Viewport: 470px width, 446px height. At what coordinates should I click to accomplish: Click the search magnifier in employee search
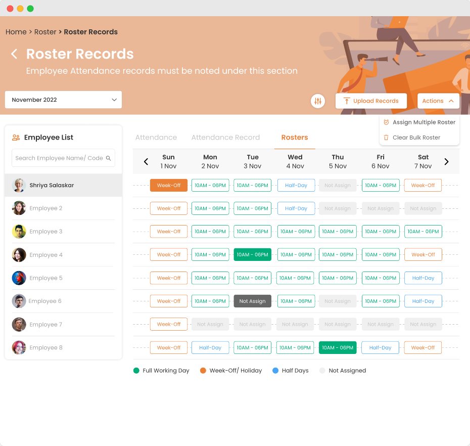coord(109,158)
